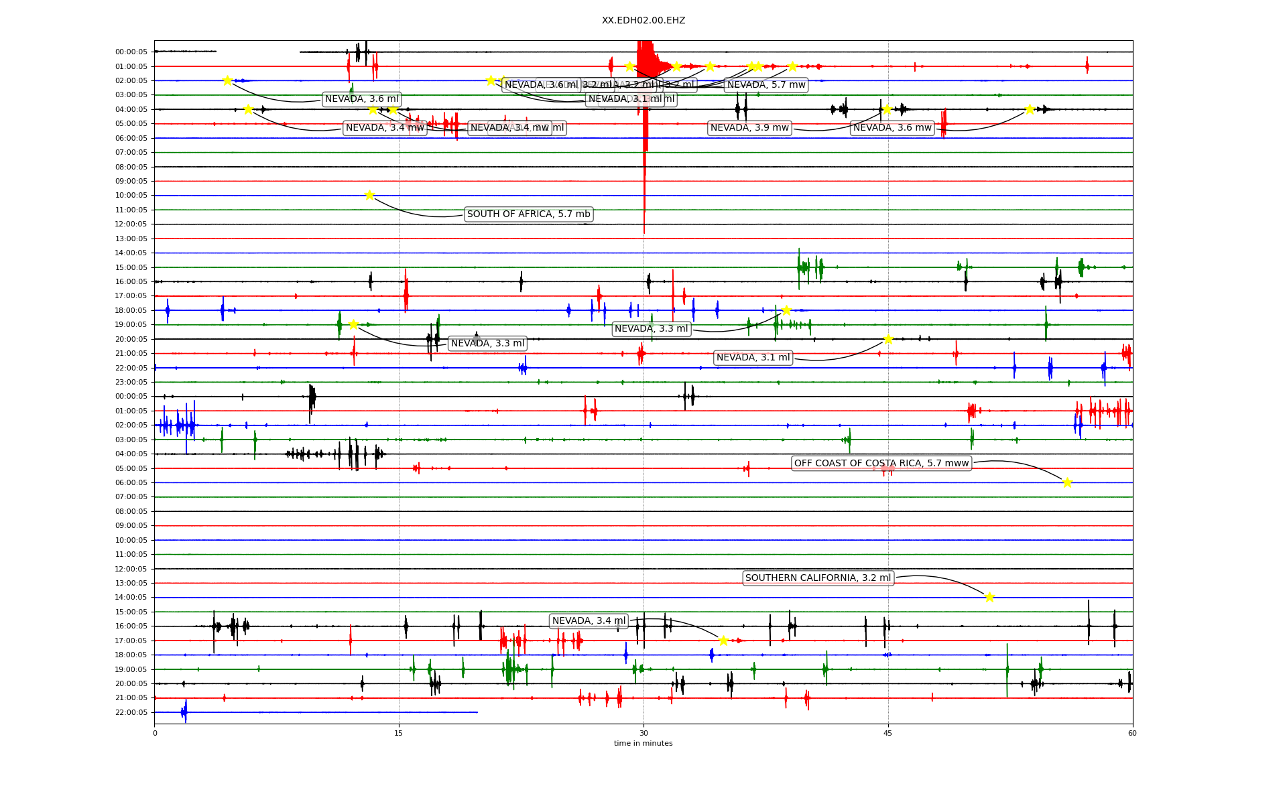
Task: Select the OFF COAST OF COSTA RICA label
Action: pos(881,463)
